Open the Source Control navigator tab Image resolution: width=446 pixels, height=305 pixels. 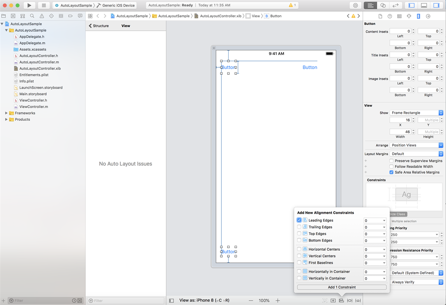(13, 16)
